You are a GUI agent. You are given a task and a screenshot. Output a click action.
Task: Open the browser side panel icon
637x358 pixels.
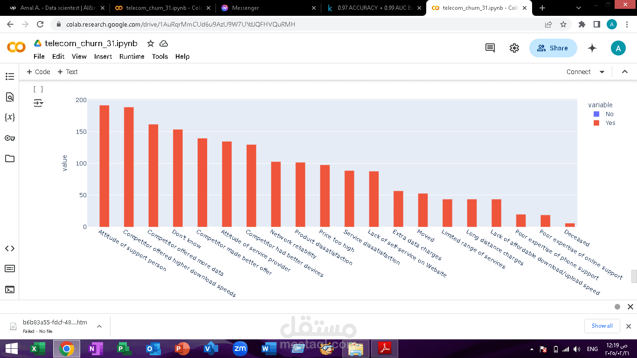596,24
